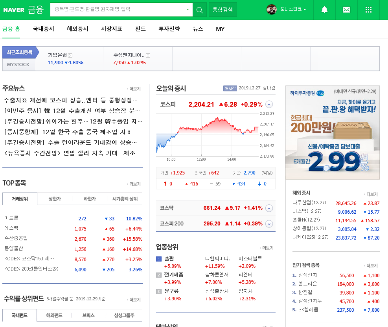Select the 거래상위 tab
Image resolution: width=388 pixels, height=327 pixels.
[x=20, y=199]
